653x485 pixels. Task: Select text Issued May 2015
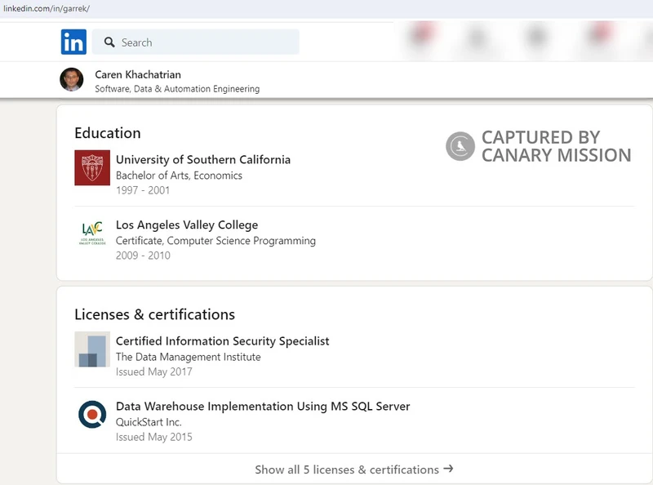tap(154, 437)
